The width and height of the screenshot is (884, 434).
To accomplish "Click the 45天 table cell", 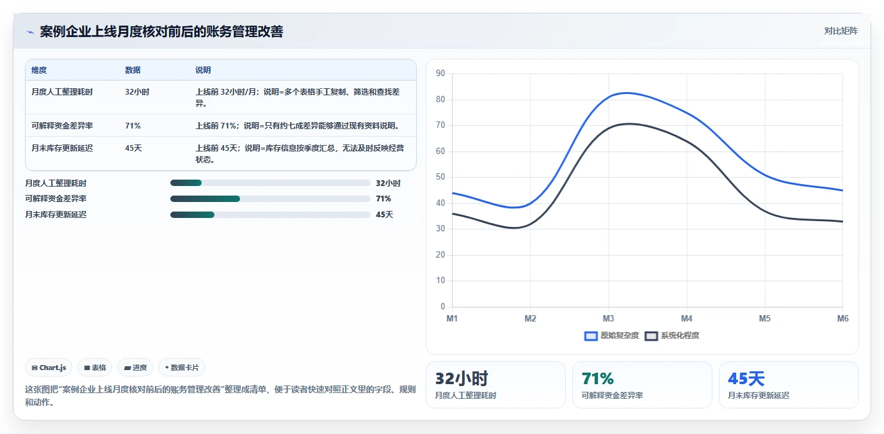I will 133,148.
